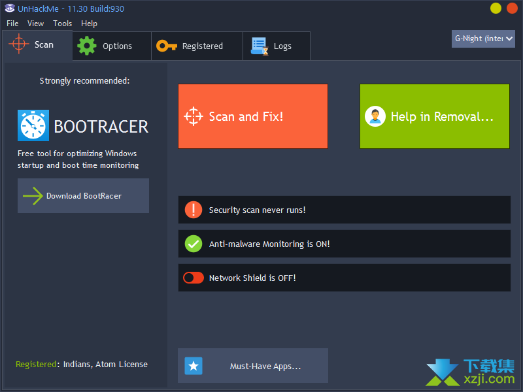Open Must-Have Apps
The height and width of the screenshot is (392, 523).
(x=253, y=366)
